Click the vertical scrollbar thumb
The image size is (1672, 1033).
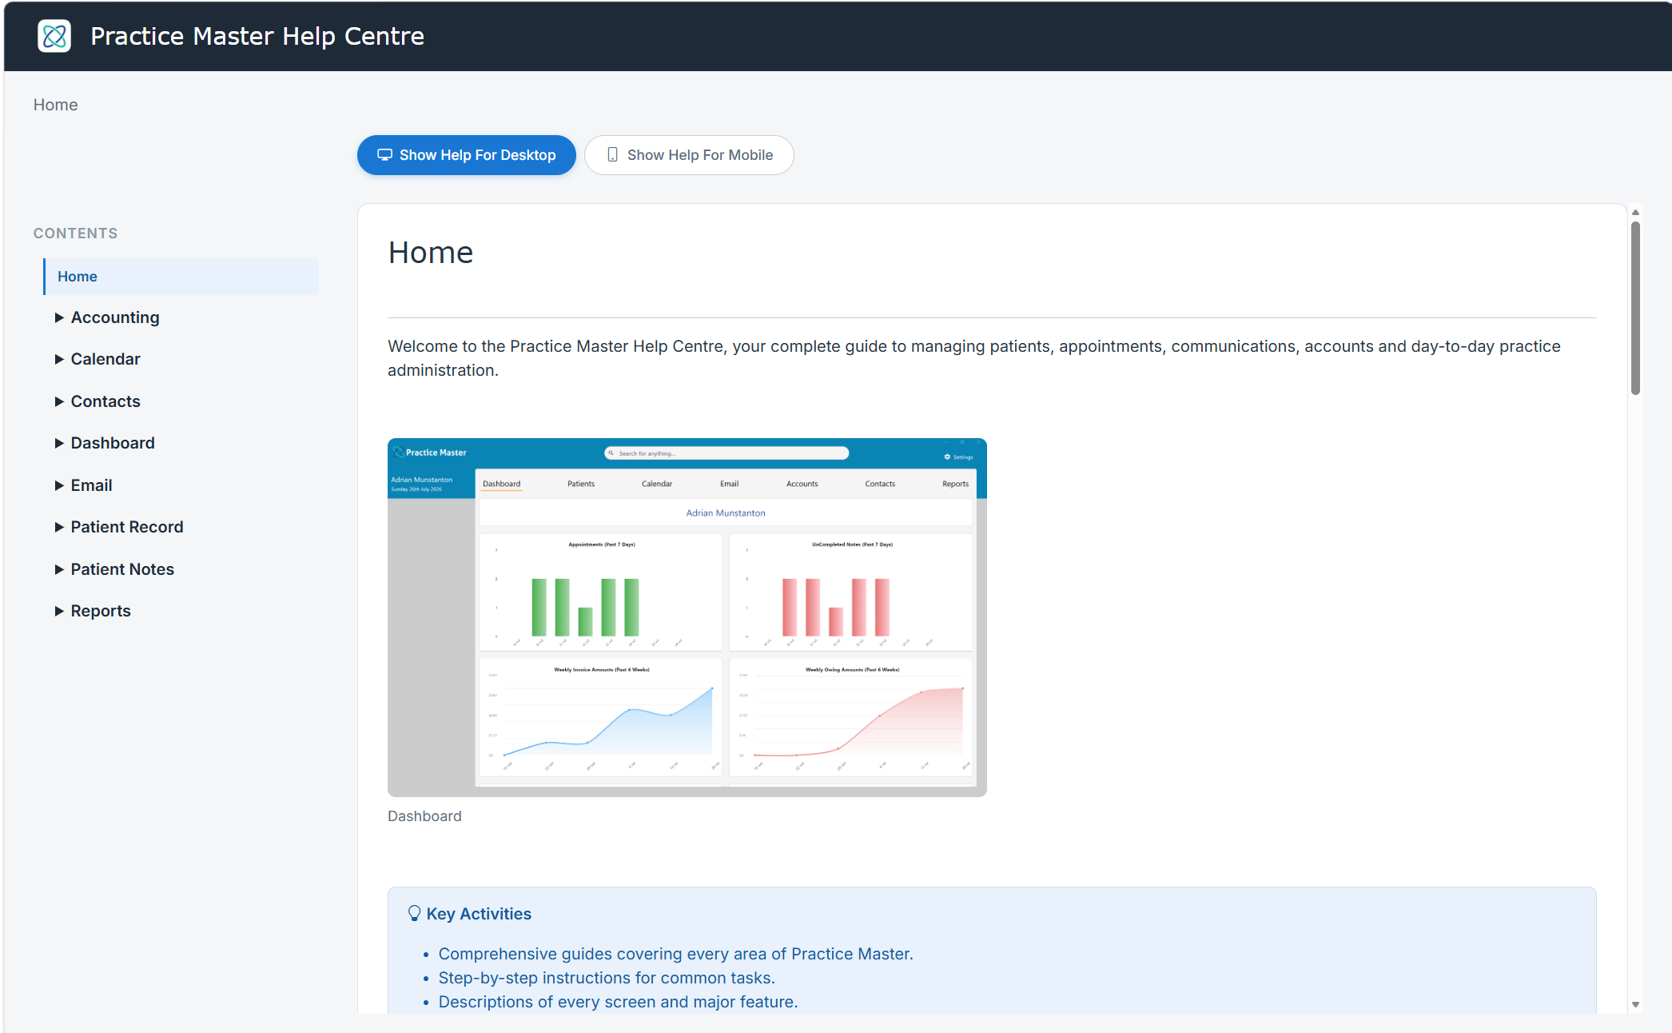[x=1635, y=308]
